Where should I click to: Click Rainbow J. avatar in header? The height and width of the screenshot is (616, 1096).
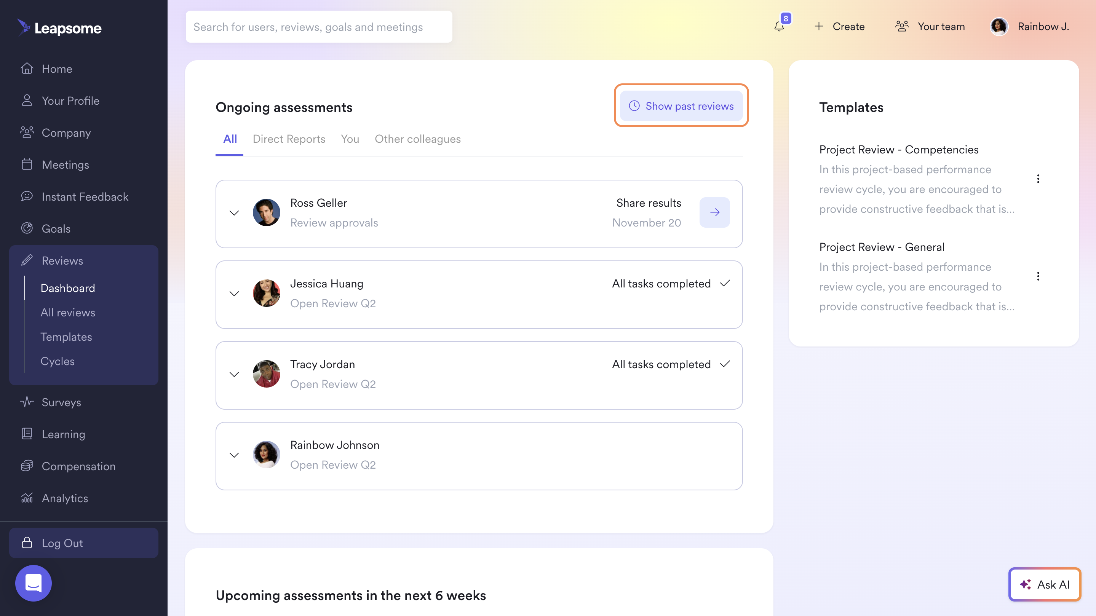[999, 26]
